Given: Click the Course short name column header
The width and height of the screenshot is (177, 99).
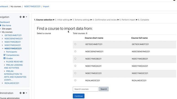Looking at the screenshot, I should tap(94, 38).
